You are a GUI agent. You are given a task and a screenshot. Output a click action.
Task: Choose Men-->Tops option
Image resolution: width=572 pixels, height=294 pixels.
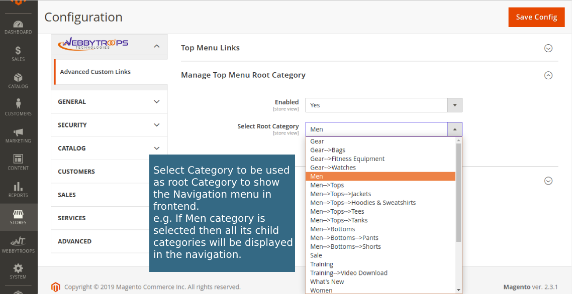[x=380, y=185]
